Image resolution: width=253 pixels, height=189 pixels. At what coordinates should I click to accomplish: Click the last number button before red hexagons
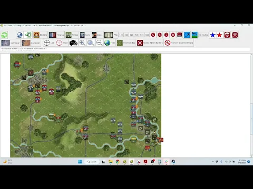click(147, 35)
